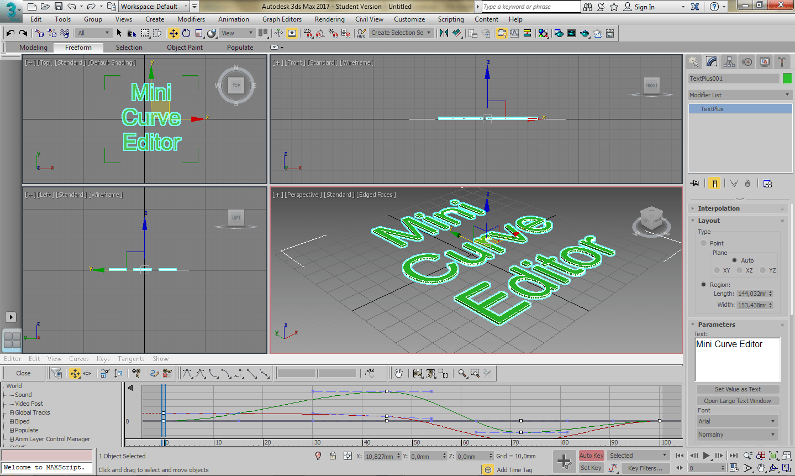Click the Bind to Space Warp icon
The width and height of the screenshot is (795, 476).
pos(65,33)
